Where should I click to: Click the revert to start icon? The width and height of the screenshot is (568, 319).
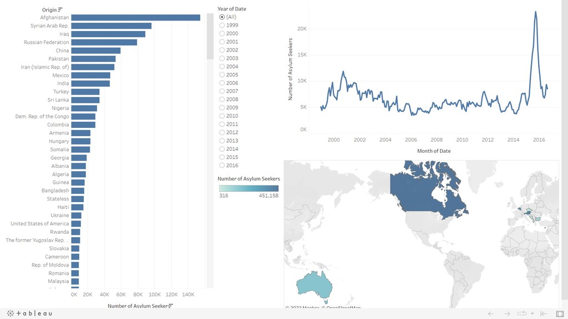(x=544, y=313)
